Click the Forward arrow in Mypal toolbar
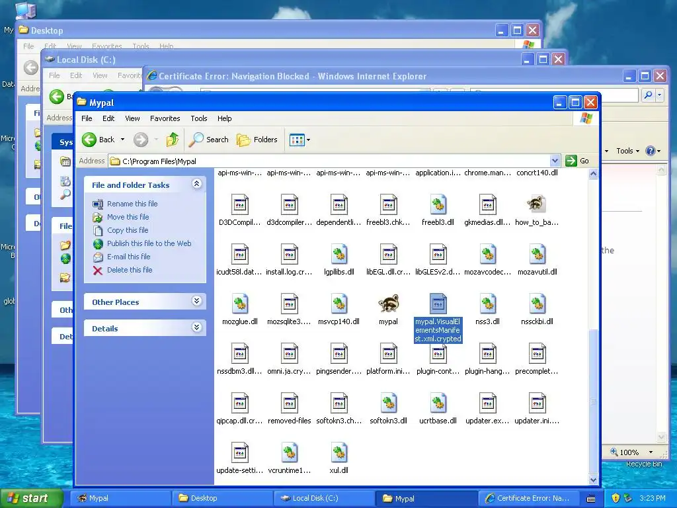 (x=141, y=140)
